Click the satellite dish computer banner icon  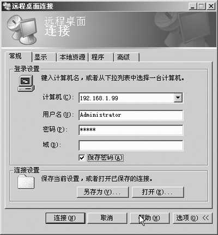click(22, 30)
